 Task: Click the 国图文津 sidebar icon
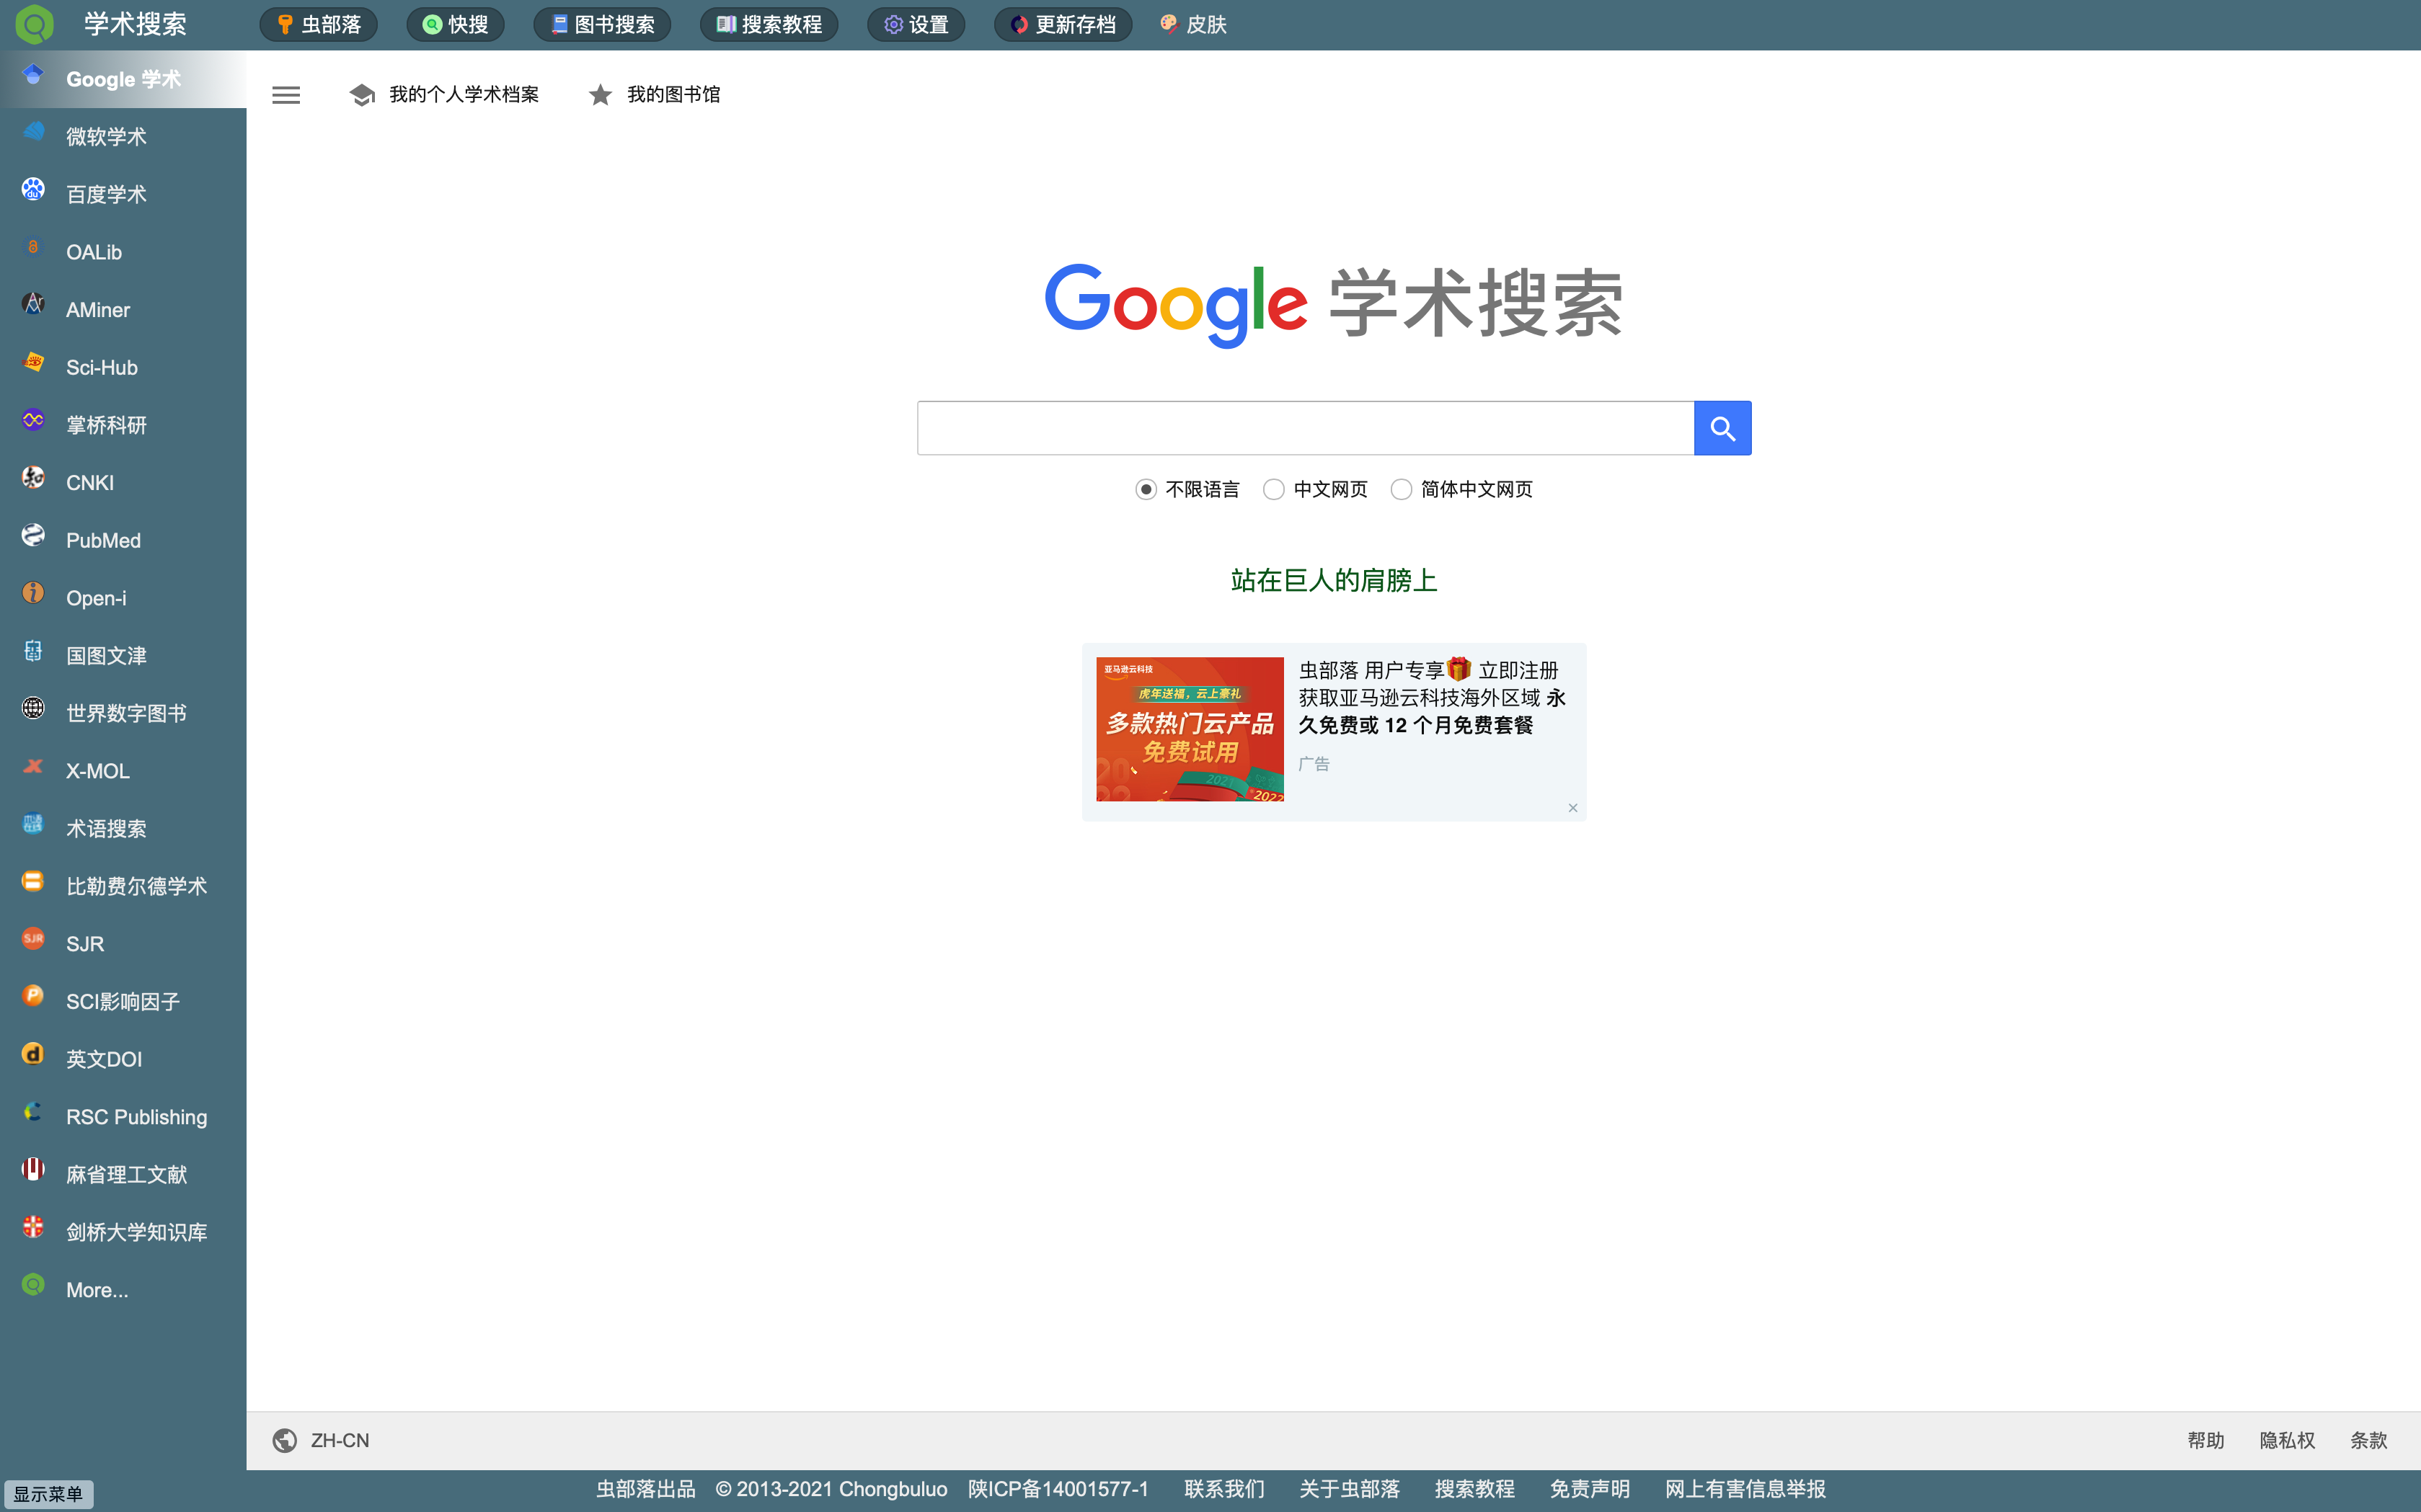tap(33, 651)
